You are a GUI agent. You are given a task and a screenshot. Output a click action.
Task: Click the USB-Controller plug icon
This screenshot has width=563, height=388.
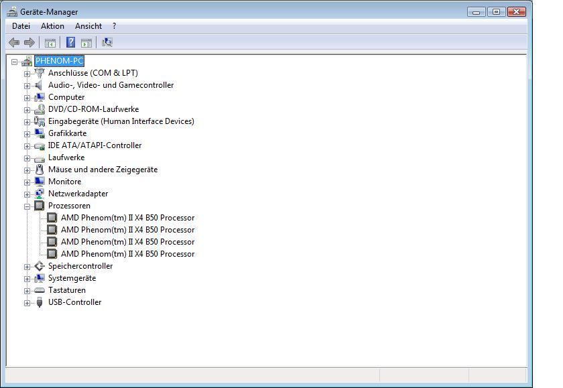[40, 303]
